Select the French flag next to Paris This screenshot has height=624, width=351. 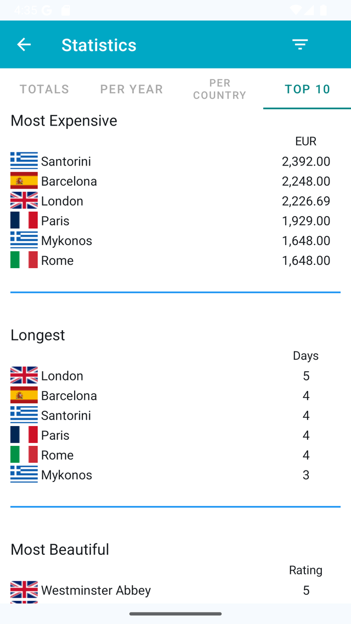[x=23, y=220]
